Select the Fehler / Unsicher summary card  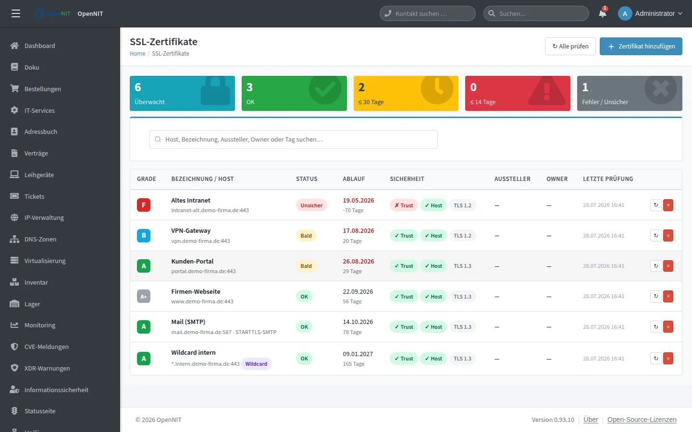pyautogui.click(x=630, y=93)
